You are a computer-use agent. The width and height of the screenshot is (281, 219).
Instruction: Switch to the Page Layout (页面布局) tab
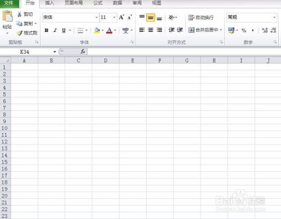(74, 3)
